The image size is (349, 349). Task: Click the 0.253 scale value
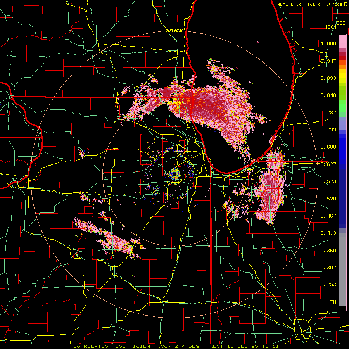(x=328, y=285)
